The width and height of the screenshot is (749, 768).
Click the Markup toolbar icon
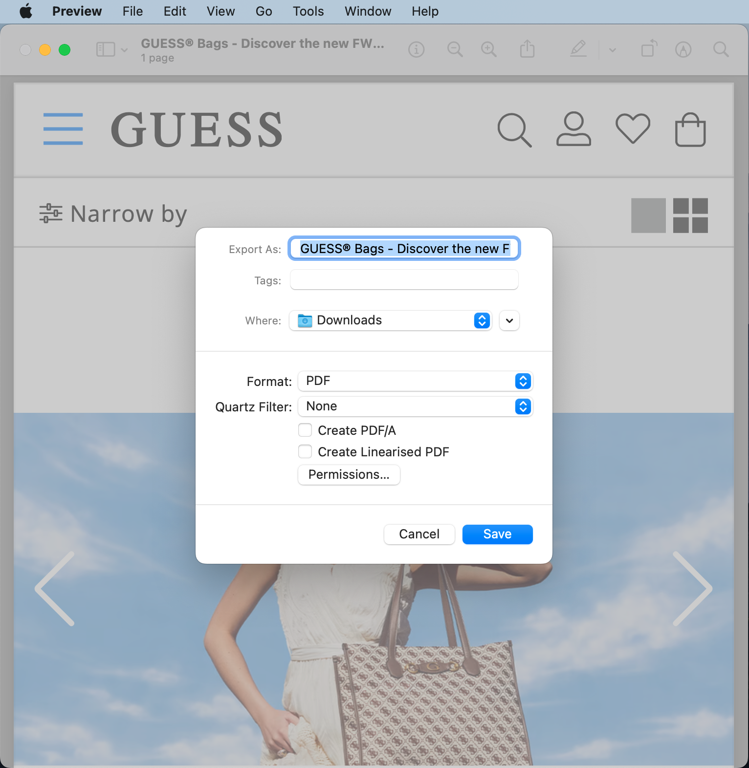coord(683,49)
